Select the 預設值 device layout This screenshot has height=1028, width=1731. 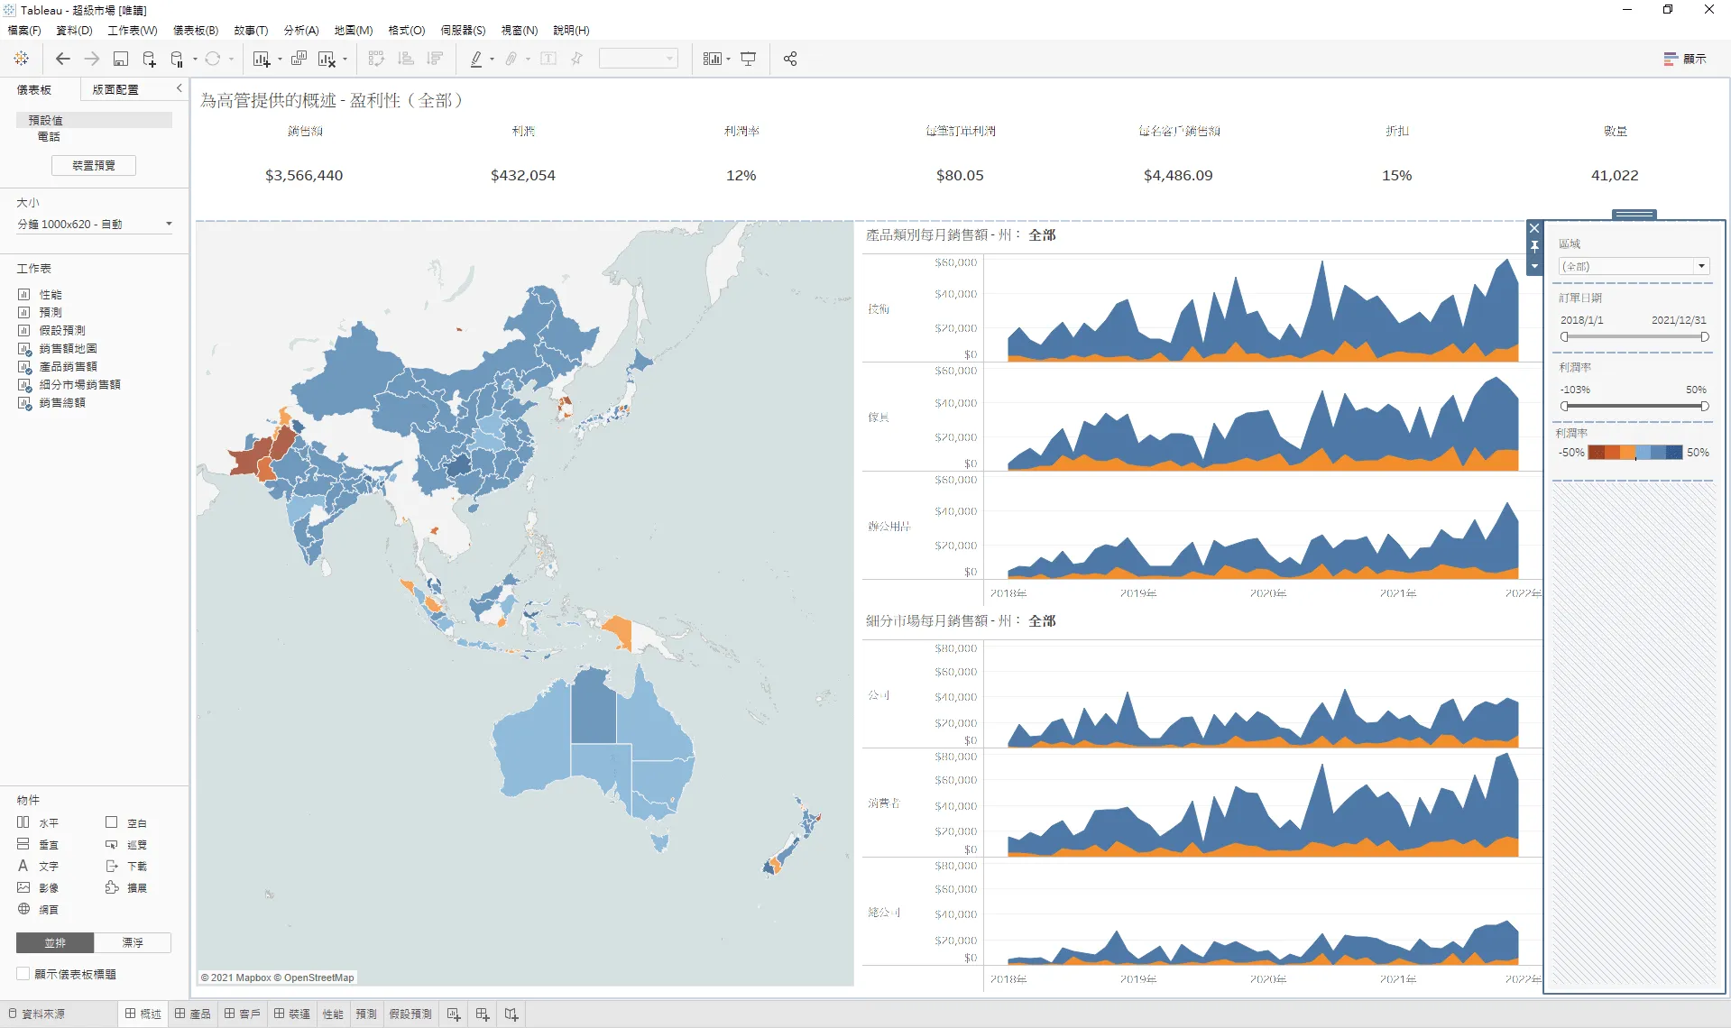point(94,120)
